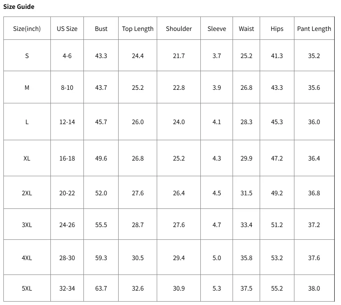
Task: Select the XL size row label
Action: pyautogui.click(x=27, y=158)
